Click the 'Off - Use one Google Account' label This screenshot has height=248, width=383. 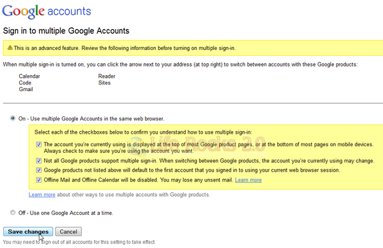pyautogui.click(x=66, y=213)
